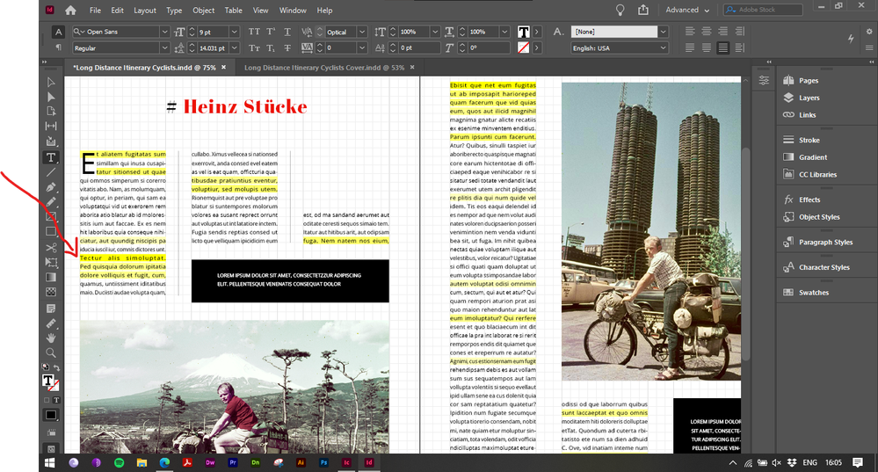Toggle All Caps formatting button
The width and height of the screenshot is (878, 472).
point(254,32)
